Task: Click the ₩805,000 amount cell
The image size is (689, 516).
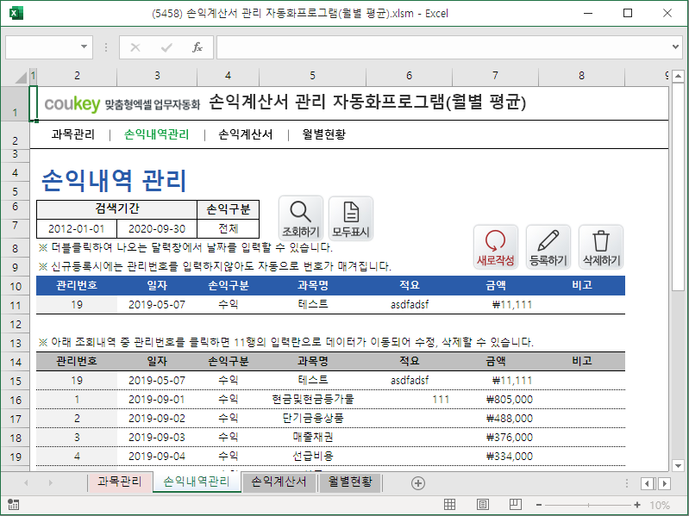Action: (x=495, y=400)
